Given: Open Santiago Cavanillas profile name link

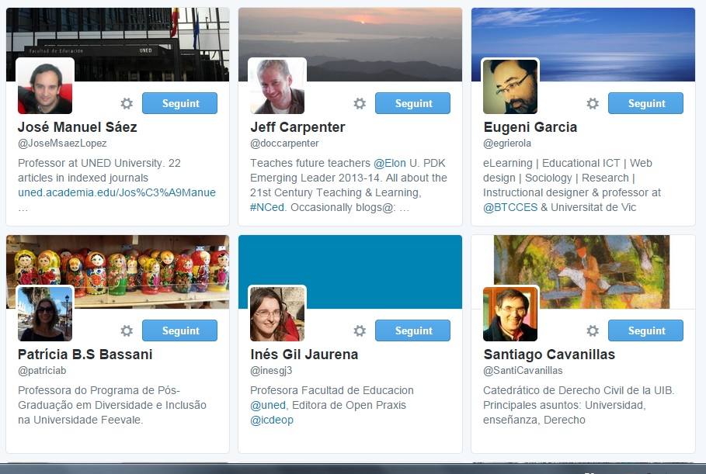Looking at the screenshot, I should [549, 355].
